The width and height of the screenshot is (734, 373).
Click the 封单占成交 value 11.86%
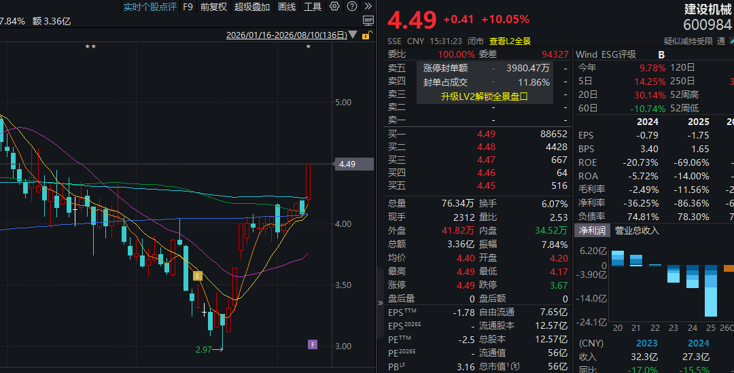coord(534,82)
